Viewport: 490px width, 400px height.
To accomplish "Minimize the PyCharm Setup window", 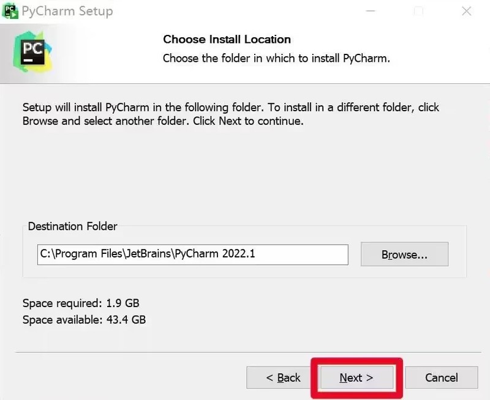I will [x=371, y=11].
